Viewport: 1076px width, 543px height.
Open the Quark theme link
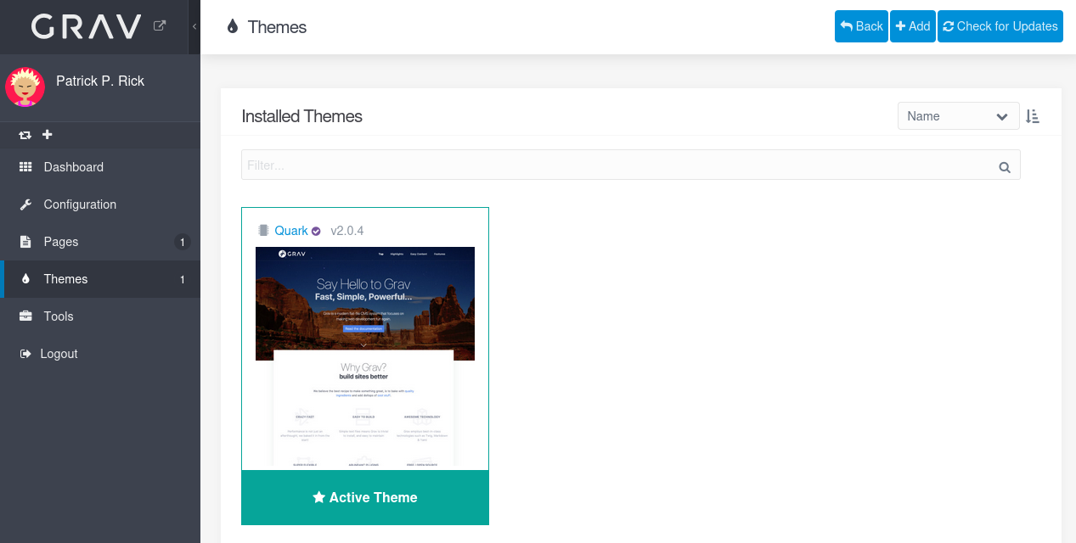291,231
